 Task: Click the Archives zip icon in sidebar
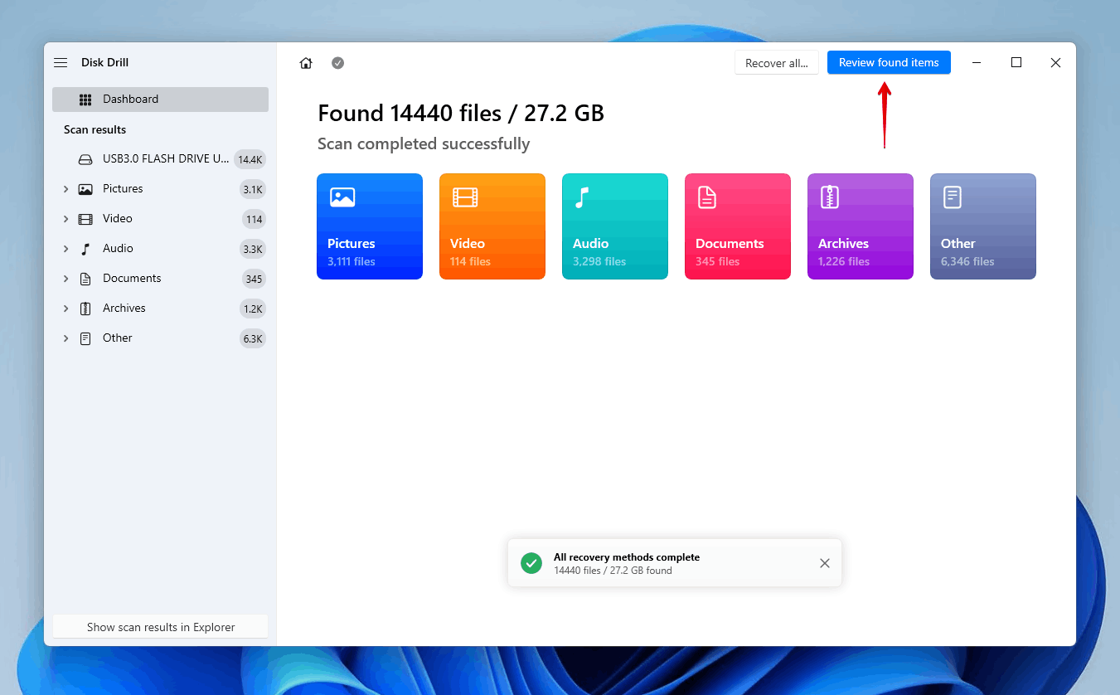click(x=85, y=309)
